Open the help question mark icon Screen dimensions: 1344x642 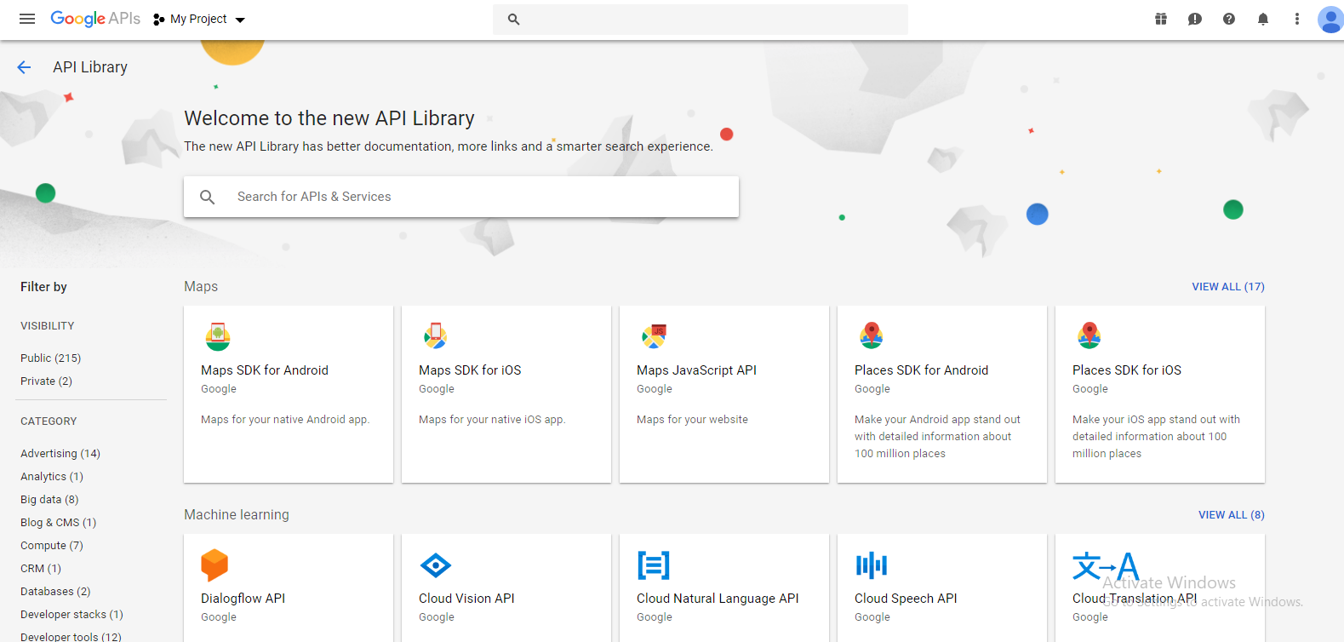(x=1229, y=19)
